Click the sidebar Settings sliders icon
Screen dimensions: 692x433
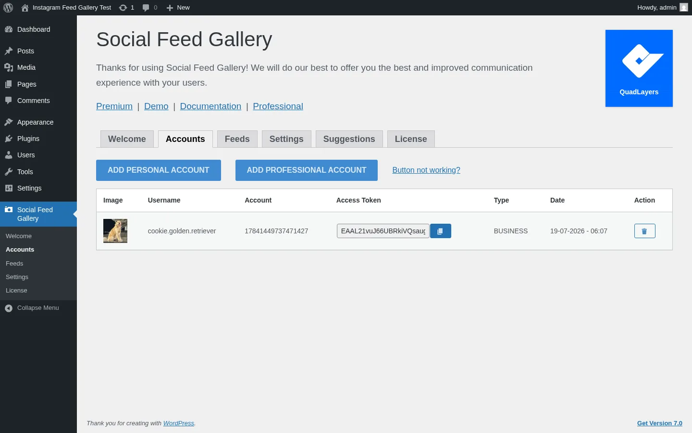(x=9, y=188)
